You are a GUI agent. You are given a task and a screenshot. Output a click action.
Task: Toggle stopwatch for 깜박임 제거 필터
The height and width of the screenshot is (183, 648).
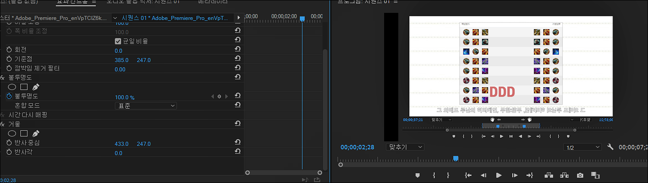point(9,69)
